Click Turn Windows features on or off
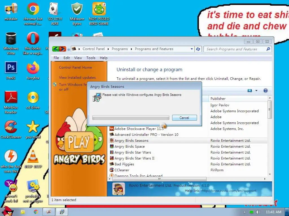 pos(73,87)
